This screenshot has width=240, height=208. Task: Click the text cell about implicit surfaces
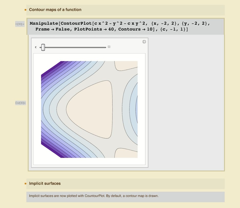(x=94, y=196)
